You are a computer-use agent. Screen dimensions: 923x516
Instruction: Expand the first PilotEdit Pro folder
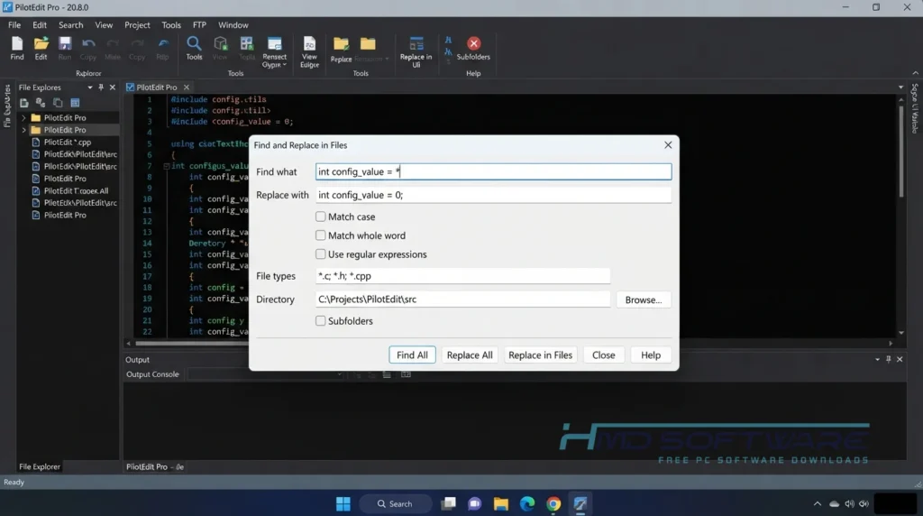point(23,118)
